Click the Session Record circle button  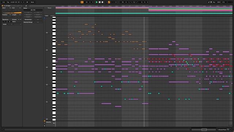coord(116,2)
